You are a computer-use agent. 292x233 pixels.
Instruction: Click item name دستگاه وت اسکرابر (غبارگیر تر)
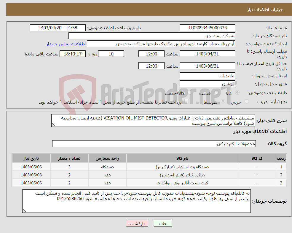(182, 167)
